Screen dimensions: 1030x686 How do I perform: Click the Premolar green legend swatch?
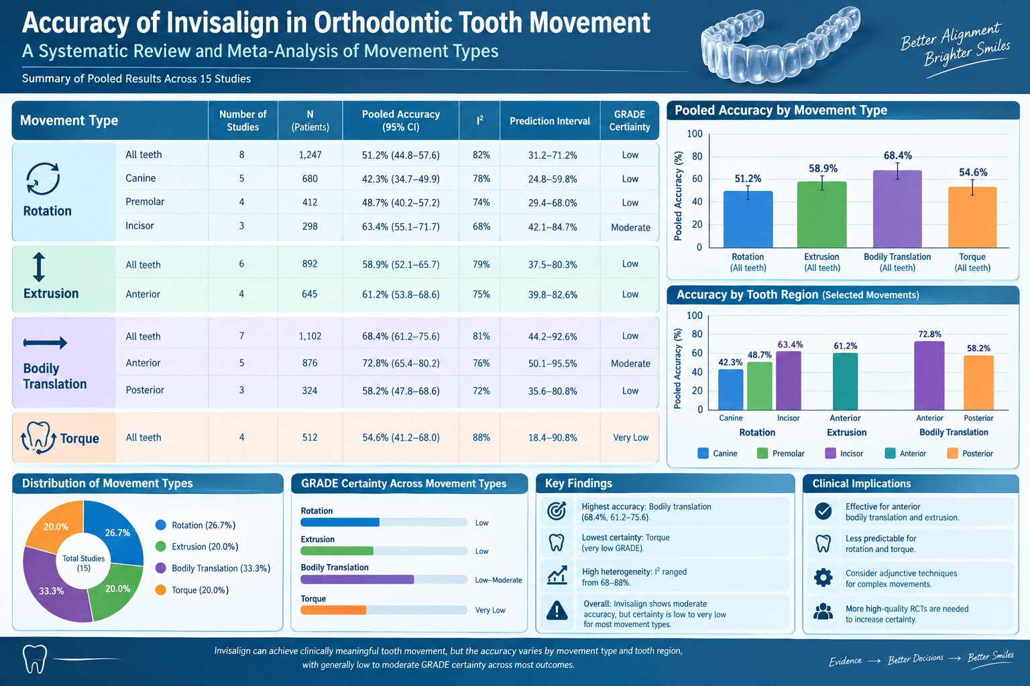pyautogui.click(x=762, y=454)
